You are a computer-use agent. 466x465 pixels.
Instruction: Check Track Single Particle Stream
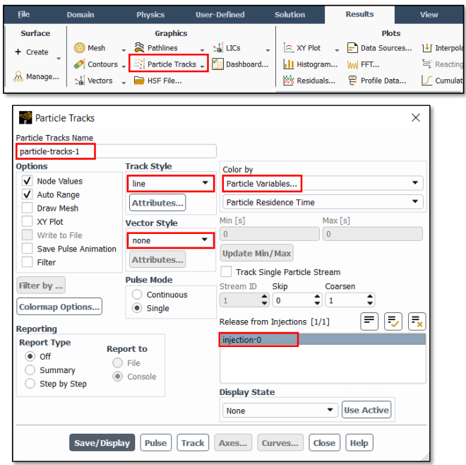(226, 272)
